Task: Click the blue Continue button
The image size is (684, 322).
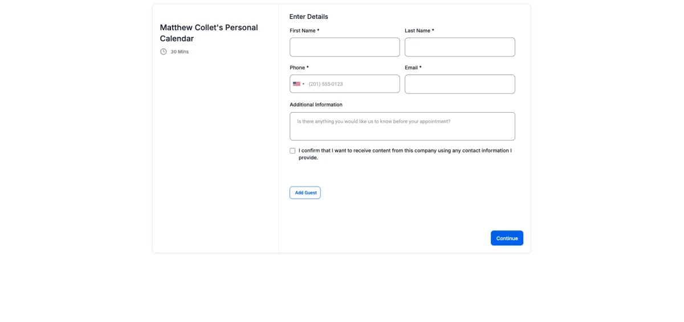Action: click(x=507, y=238)
